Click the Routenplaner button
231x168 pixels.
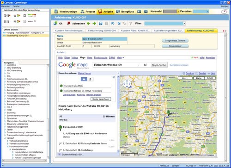(x=175, y=46)
